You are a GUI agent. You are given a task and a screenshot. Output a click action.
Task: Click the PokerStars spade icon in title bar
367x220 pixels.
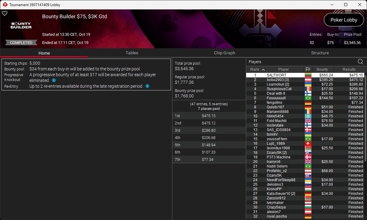pyautogui.click(x=5, y=5)
